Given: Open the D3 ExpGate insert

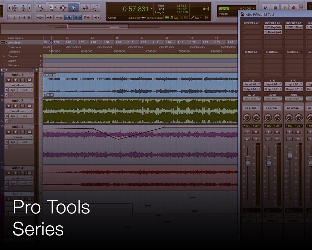Looking at the screenshot, I should (x=273, y=27).
